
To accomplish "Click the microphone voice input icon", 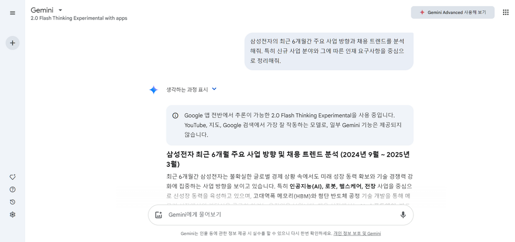I will [403, 215].
